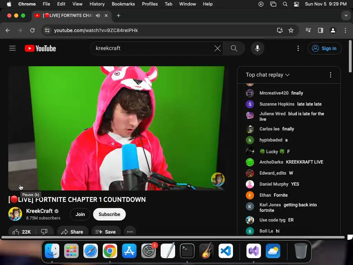Screen dimensions: 353x265
Task: Close the Fortnite live tab
Action: pos(106,16)
